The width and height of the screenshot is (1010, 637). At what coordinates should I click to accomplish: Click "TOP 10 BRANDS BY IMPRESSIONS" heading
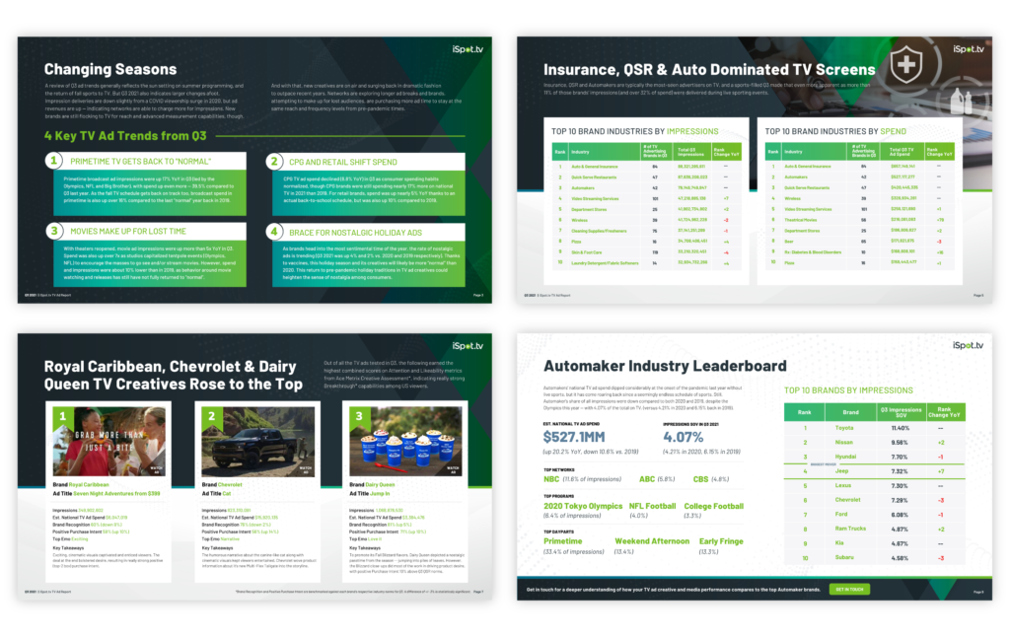coord(848,390)
